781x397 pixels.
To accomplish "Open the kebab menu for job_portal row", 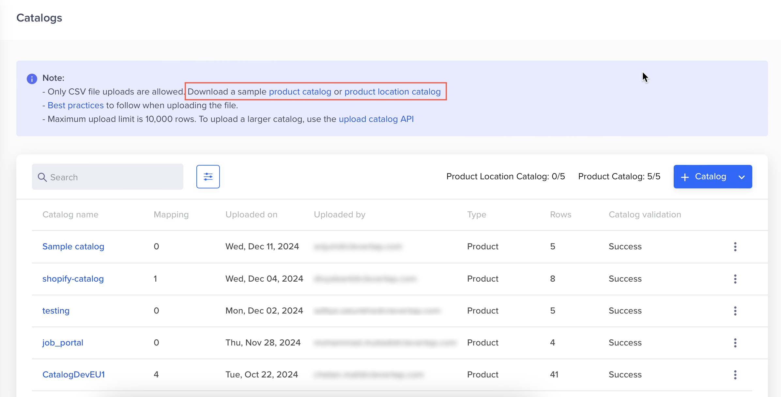I will 735,343.
